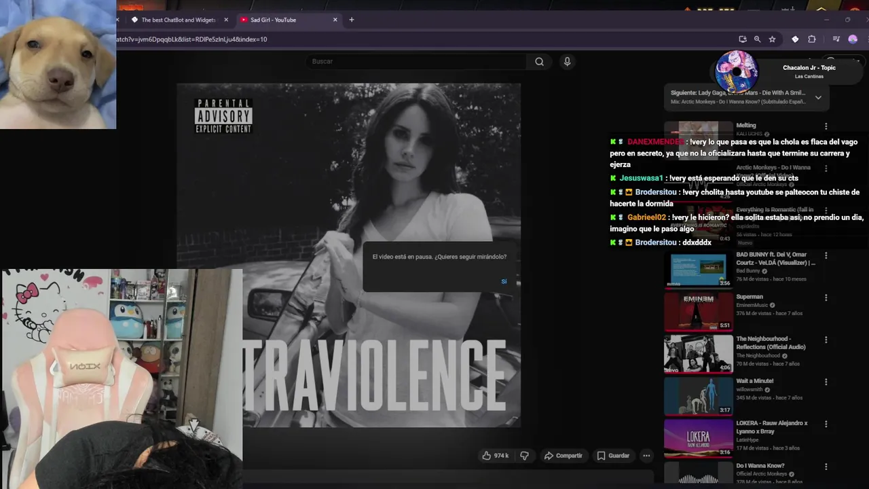Open Wait a Minute! thumbnail
This screenshot has height=489, width=869.
(x=698, y=396)
